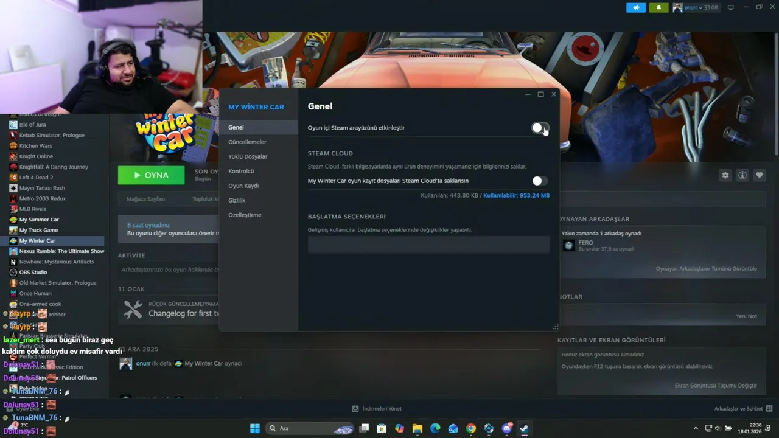The height and width of the screenshot is (438, 779).
Task: Open Mağaza Sayfası link
Action: pos(145,199)
